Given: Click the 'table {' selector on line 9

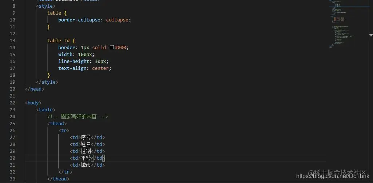Looking at the screenshot, I should (x=57, y=13).
